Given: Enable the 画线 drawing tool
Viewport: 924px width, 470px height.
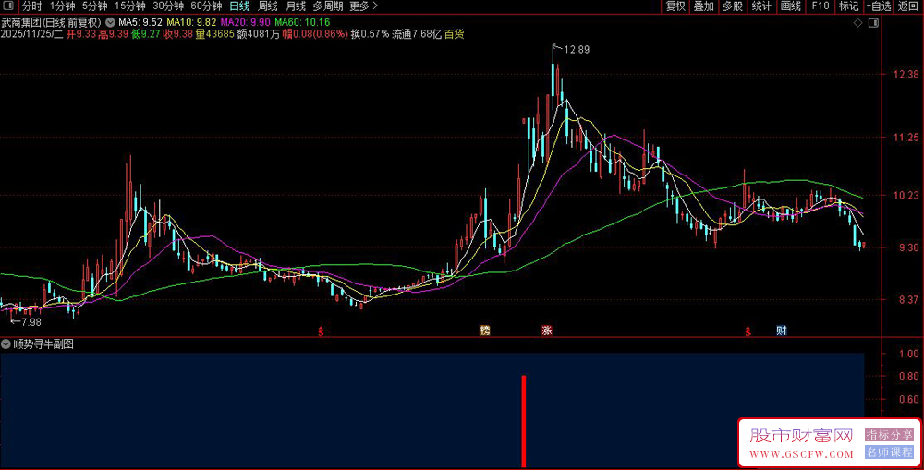Looking at the screenshot, I should pyautogui.click(x=790, y=6).
